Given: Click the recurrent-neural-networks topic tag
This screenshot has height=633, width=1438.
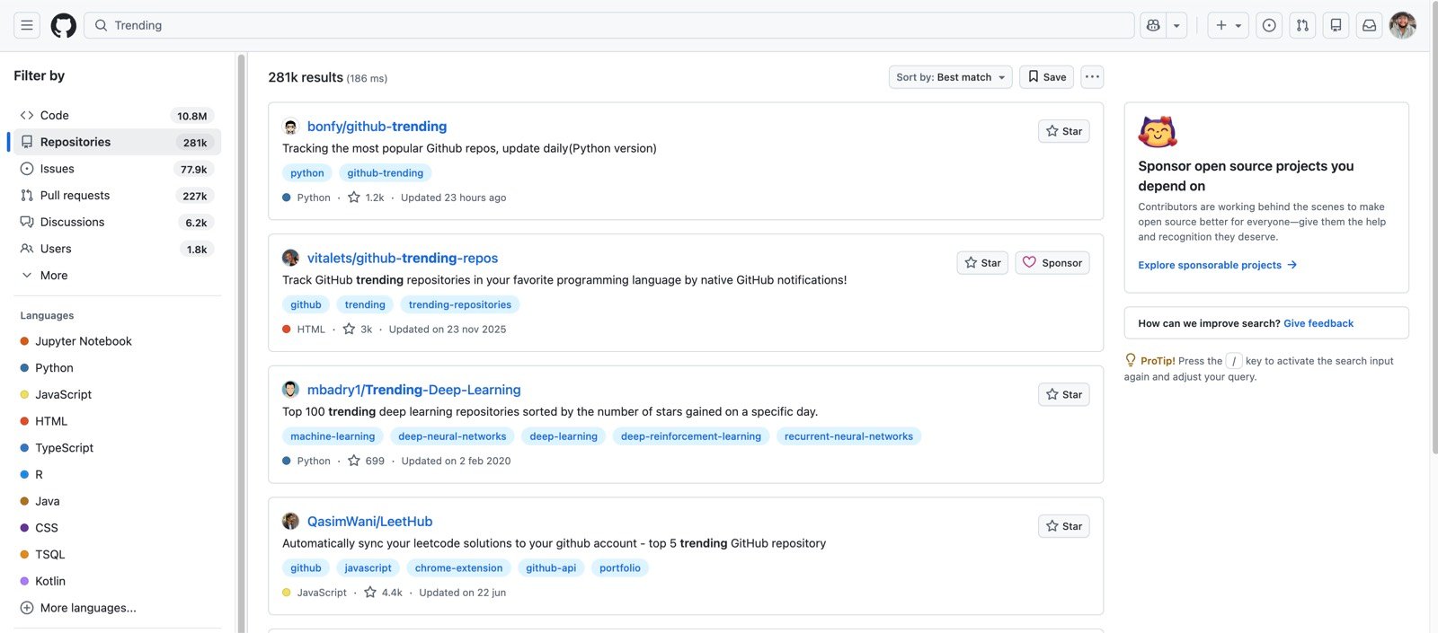Looking at the screenshot, I should coord(848,436).
